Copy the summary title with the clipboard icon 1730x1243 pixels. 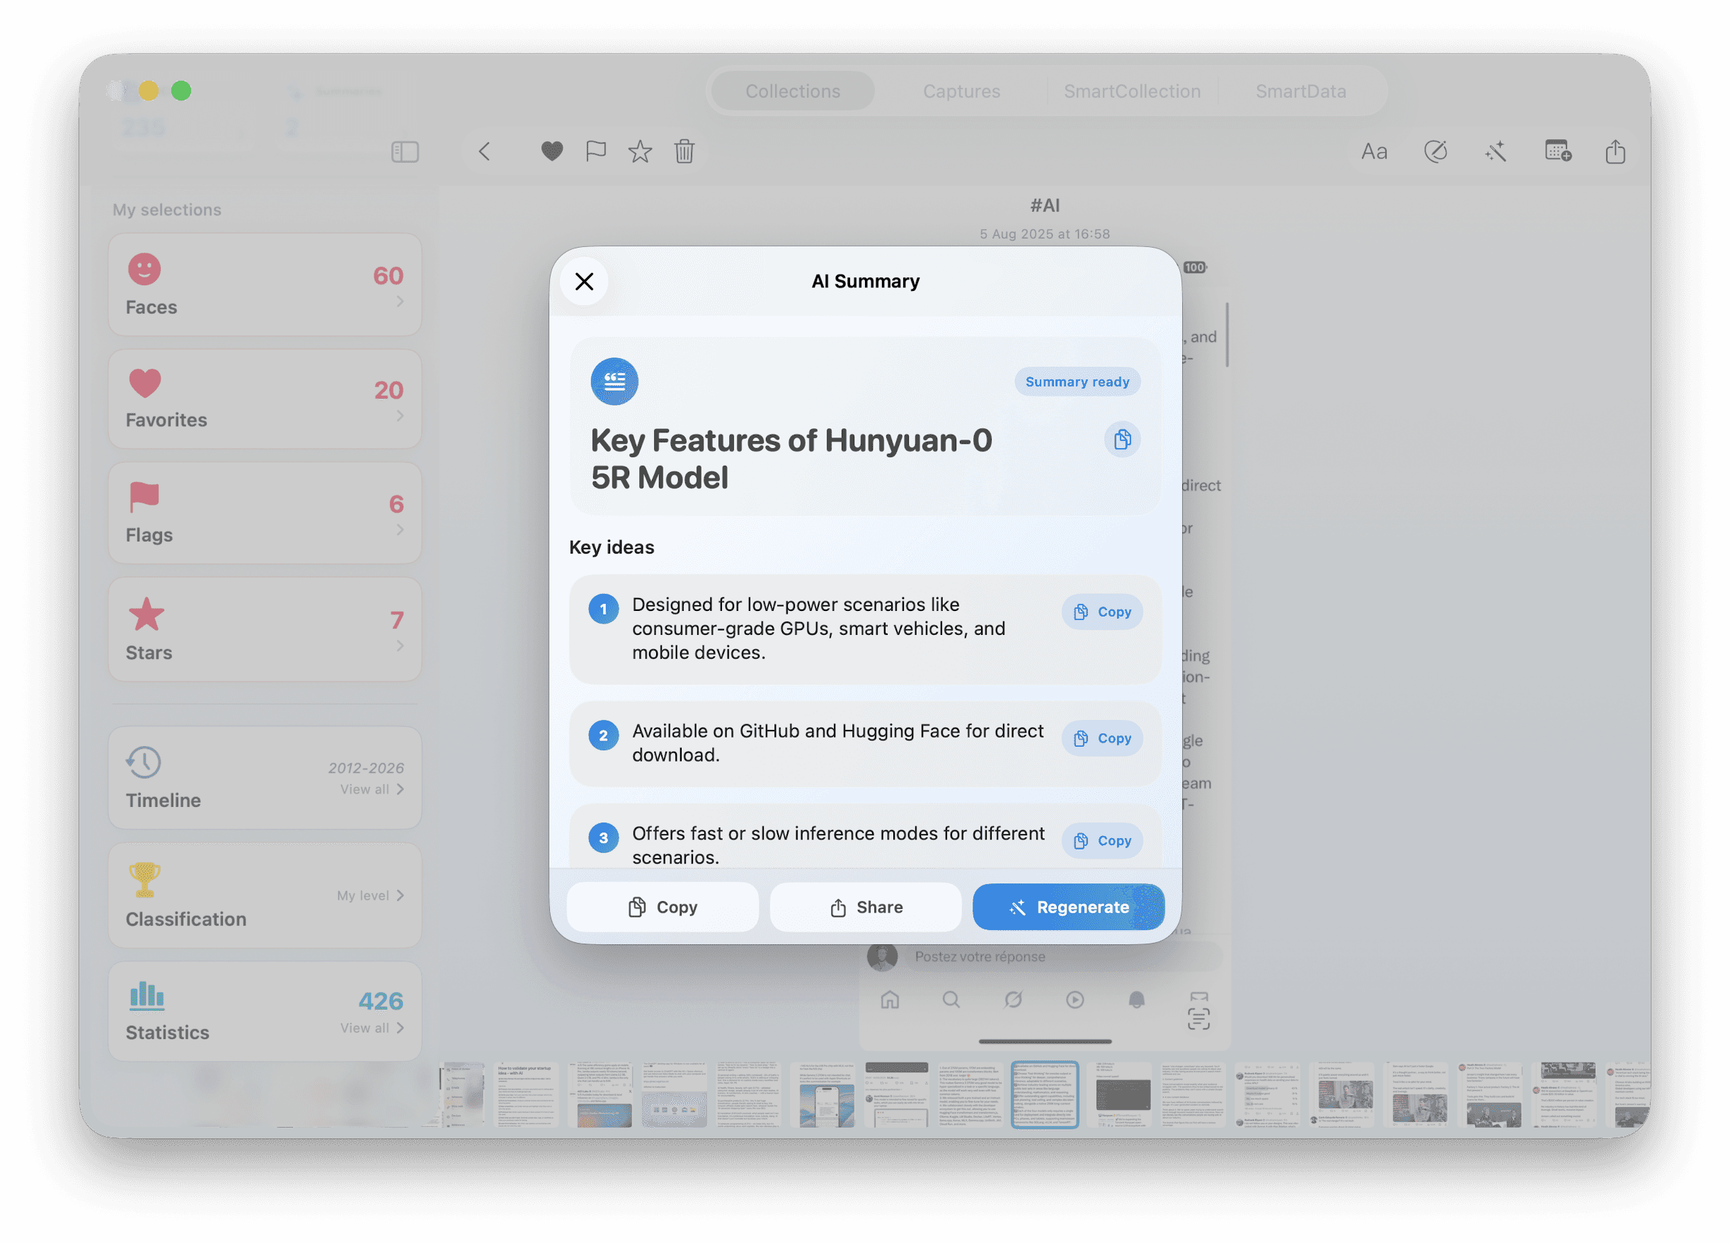1121,440
